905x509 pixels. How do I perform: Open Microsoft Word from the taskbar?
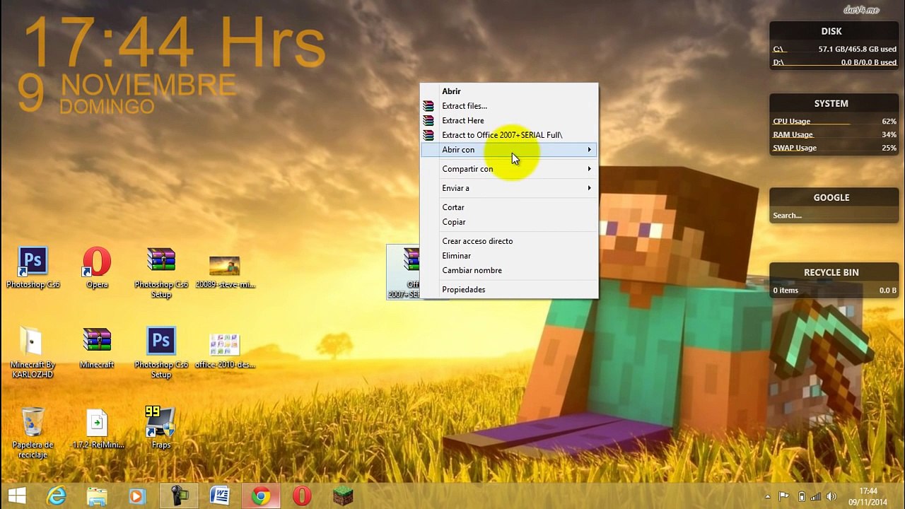click(220, 496)
